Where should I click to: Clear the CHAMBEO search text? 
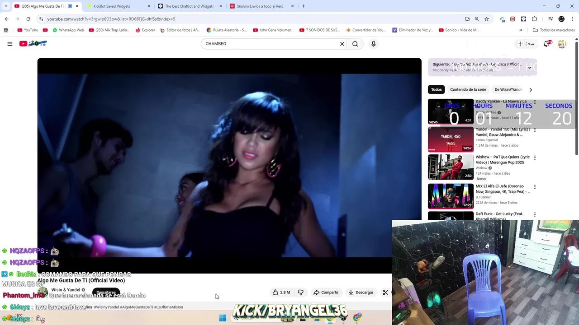pyautogui.click(x=342, y=44)
